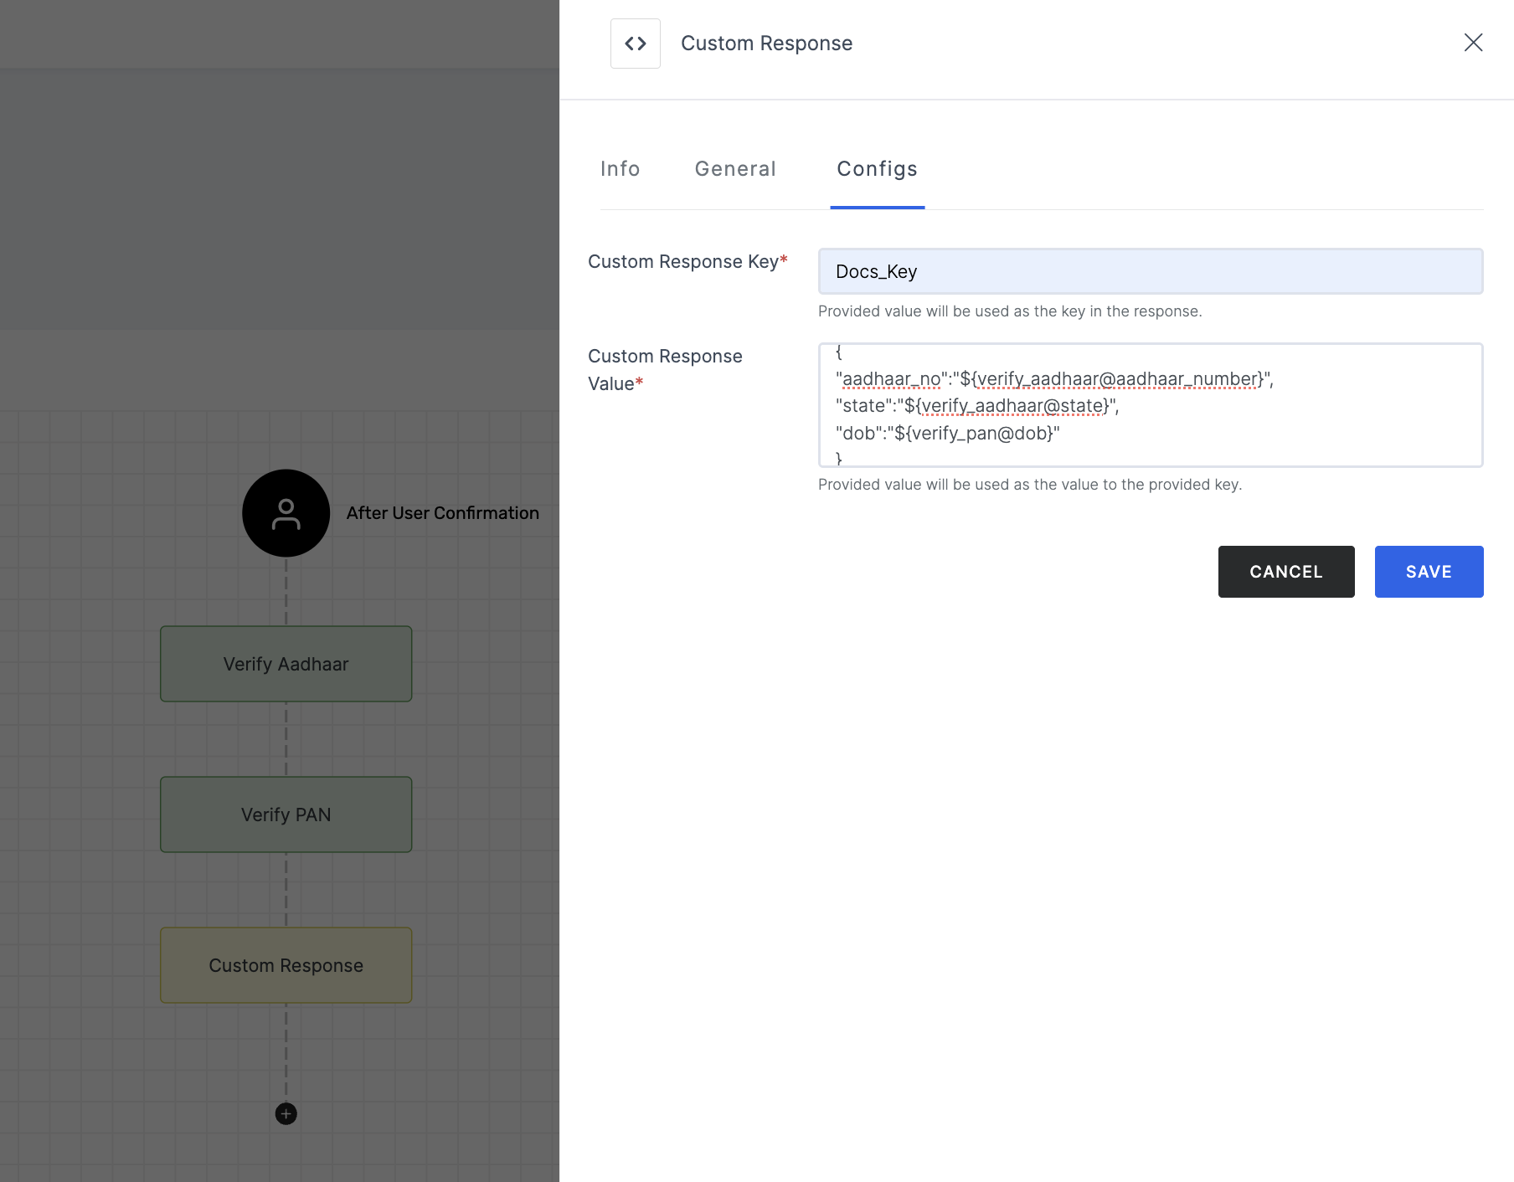Screen dimensions: 1514x1182
Task: Click the code brackets icon beside Custom Response
Action: 636,44
